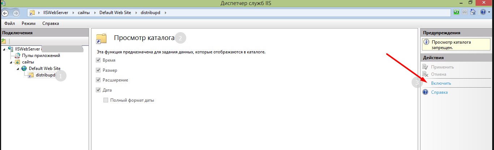Viewport: 494px width, 150px height.
Task: Collapse the IISWebServer tree node
Action: click(x=4, y=49)
